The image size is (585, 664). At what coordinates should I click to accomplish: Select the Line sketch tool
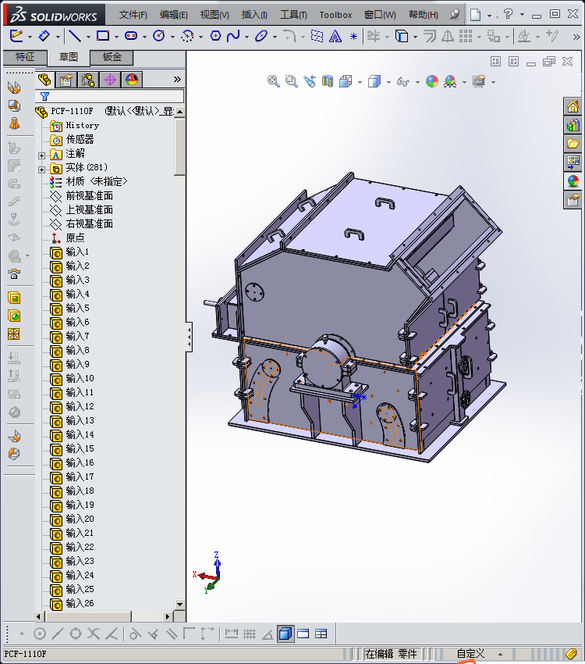pos(75,36)
